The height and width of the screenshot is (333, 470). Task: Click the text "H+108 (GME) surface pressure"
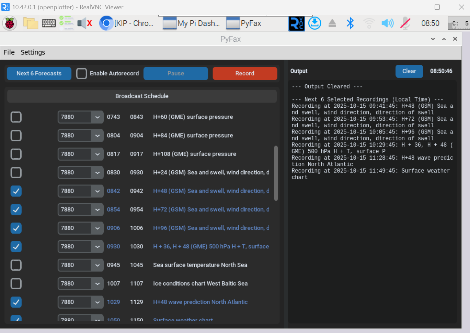(x=195, y=154)
